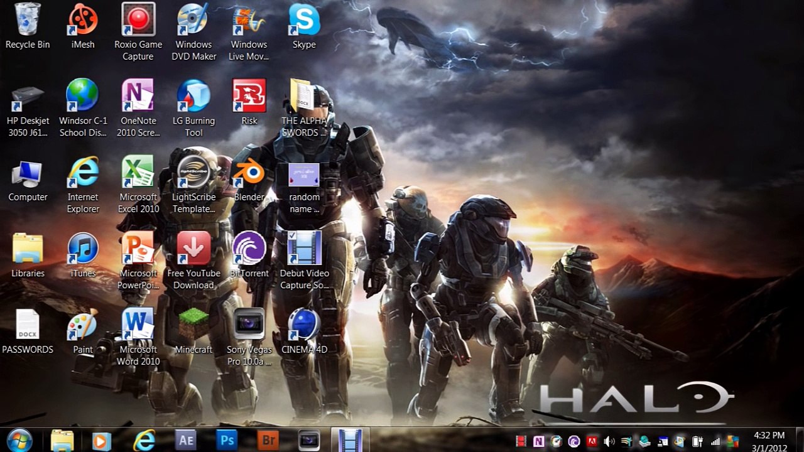Open the Windows Start menu orb
This screenshot has width=804, height=452.
point(19,439)
